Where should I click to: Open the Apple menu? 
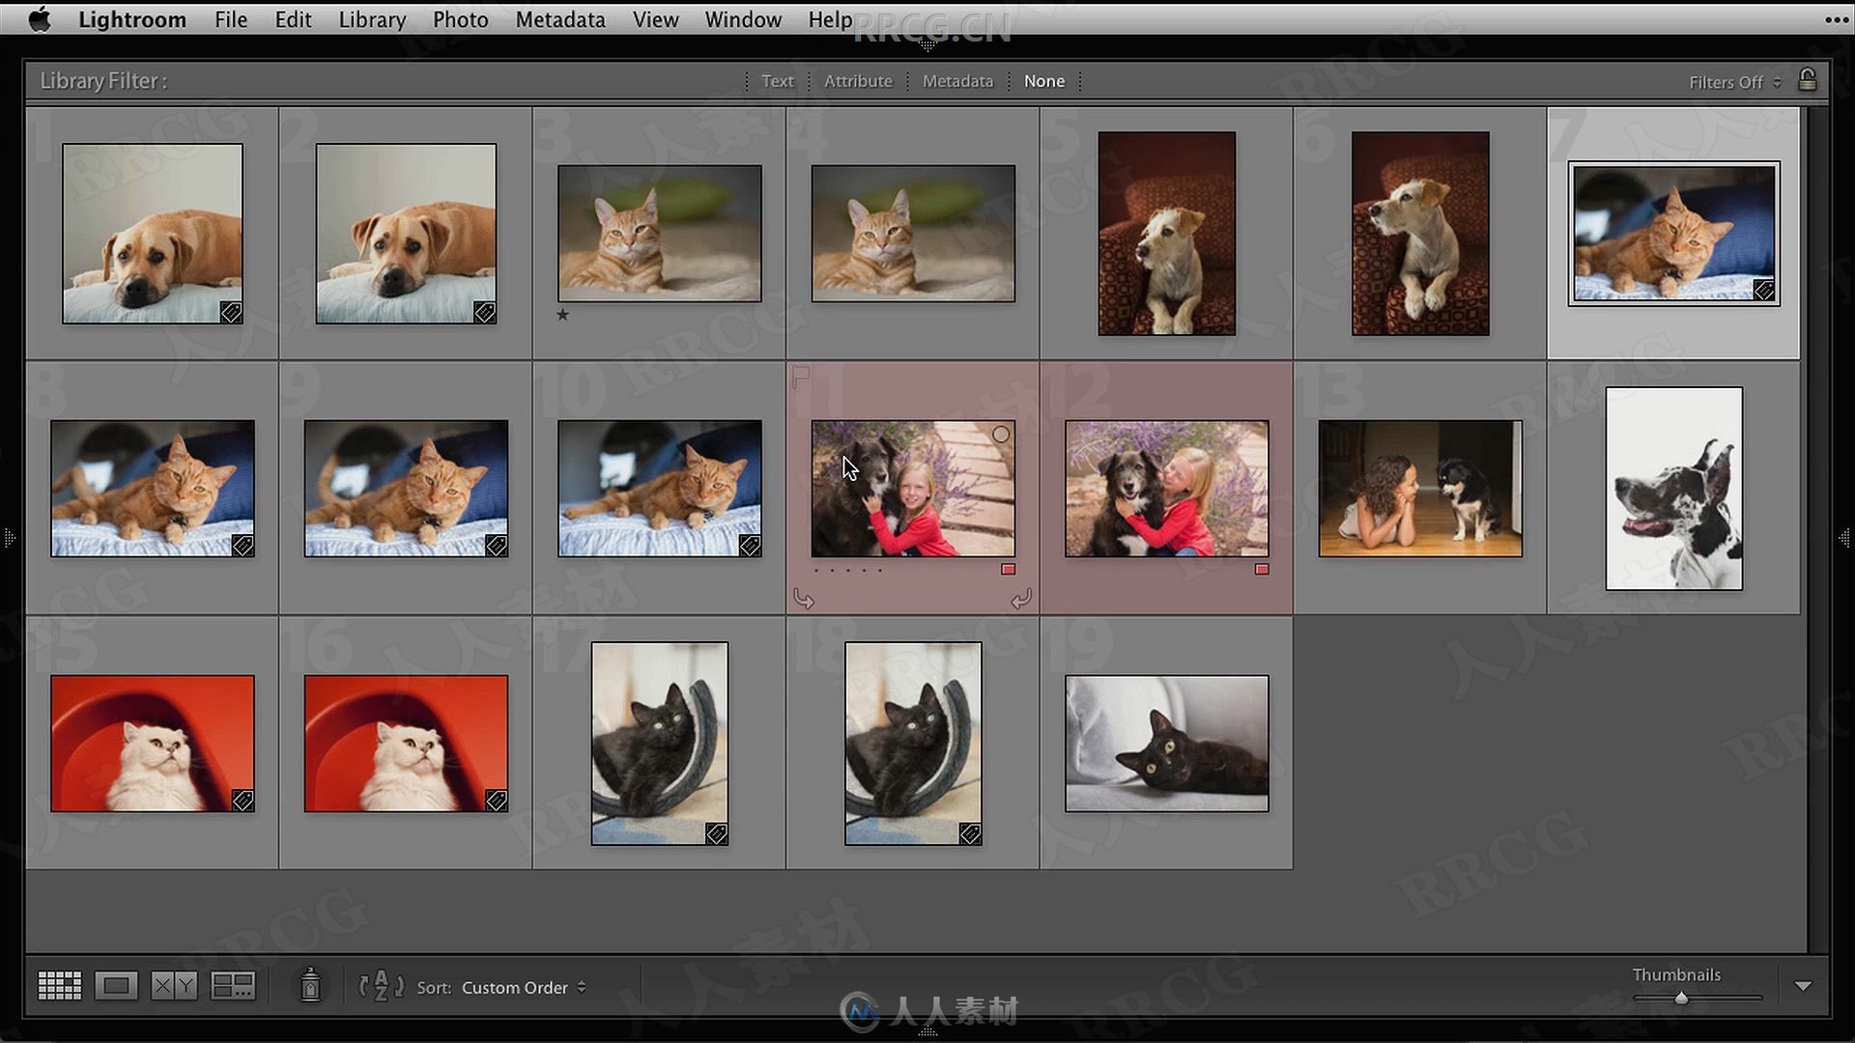(40, 19)
